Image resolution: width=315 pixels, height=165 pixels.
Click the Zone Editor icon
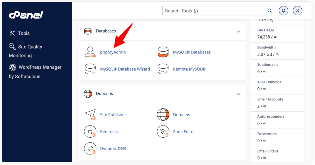[x=163, y=131]
